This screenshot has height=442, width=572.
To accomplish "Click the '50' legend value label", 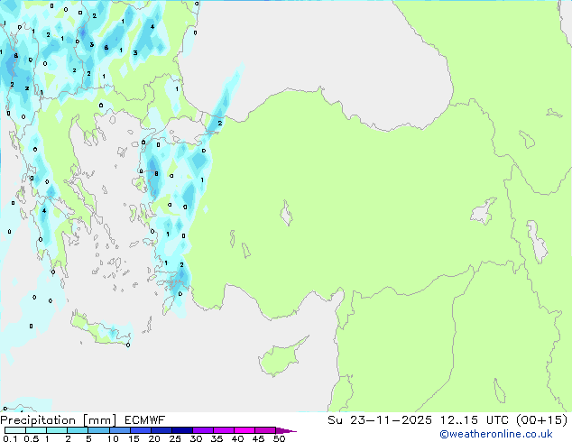I will [x=279, y=438].
